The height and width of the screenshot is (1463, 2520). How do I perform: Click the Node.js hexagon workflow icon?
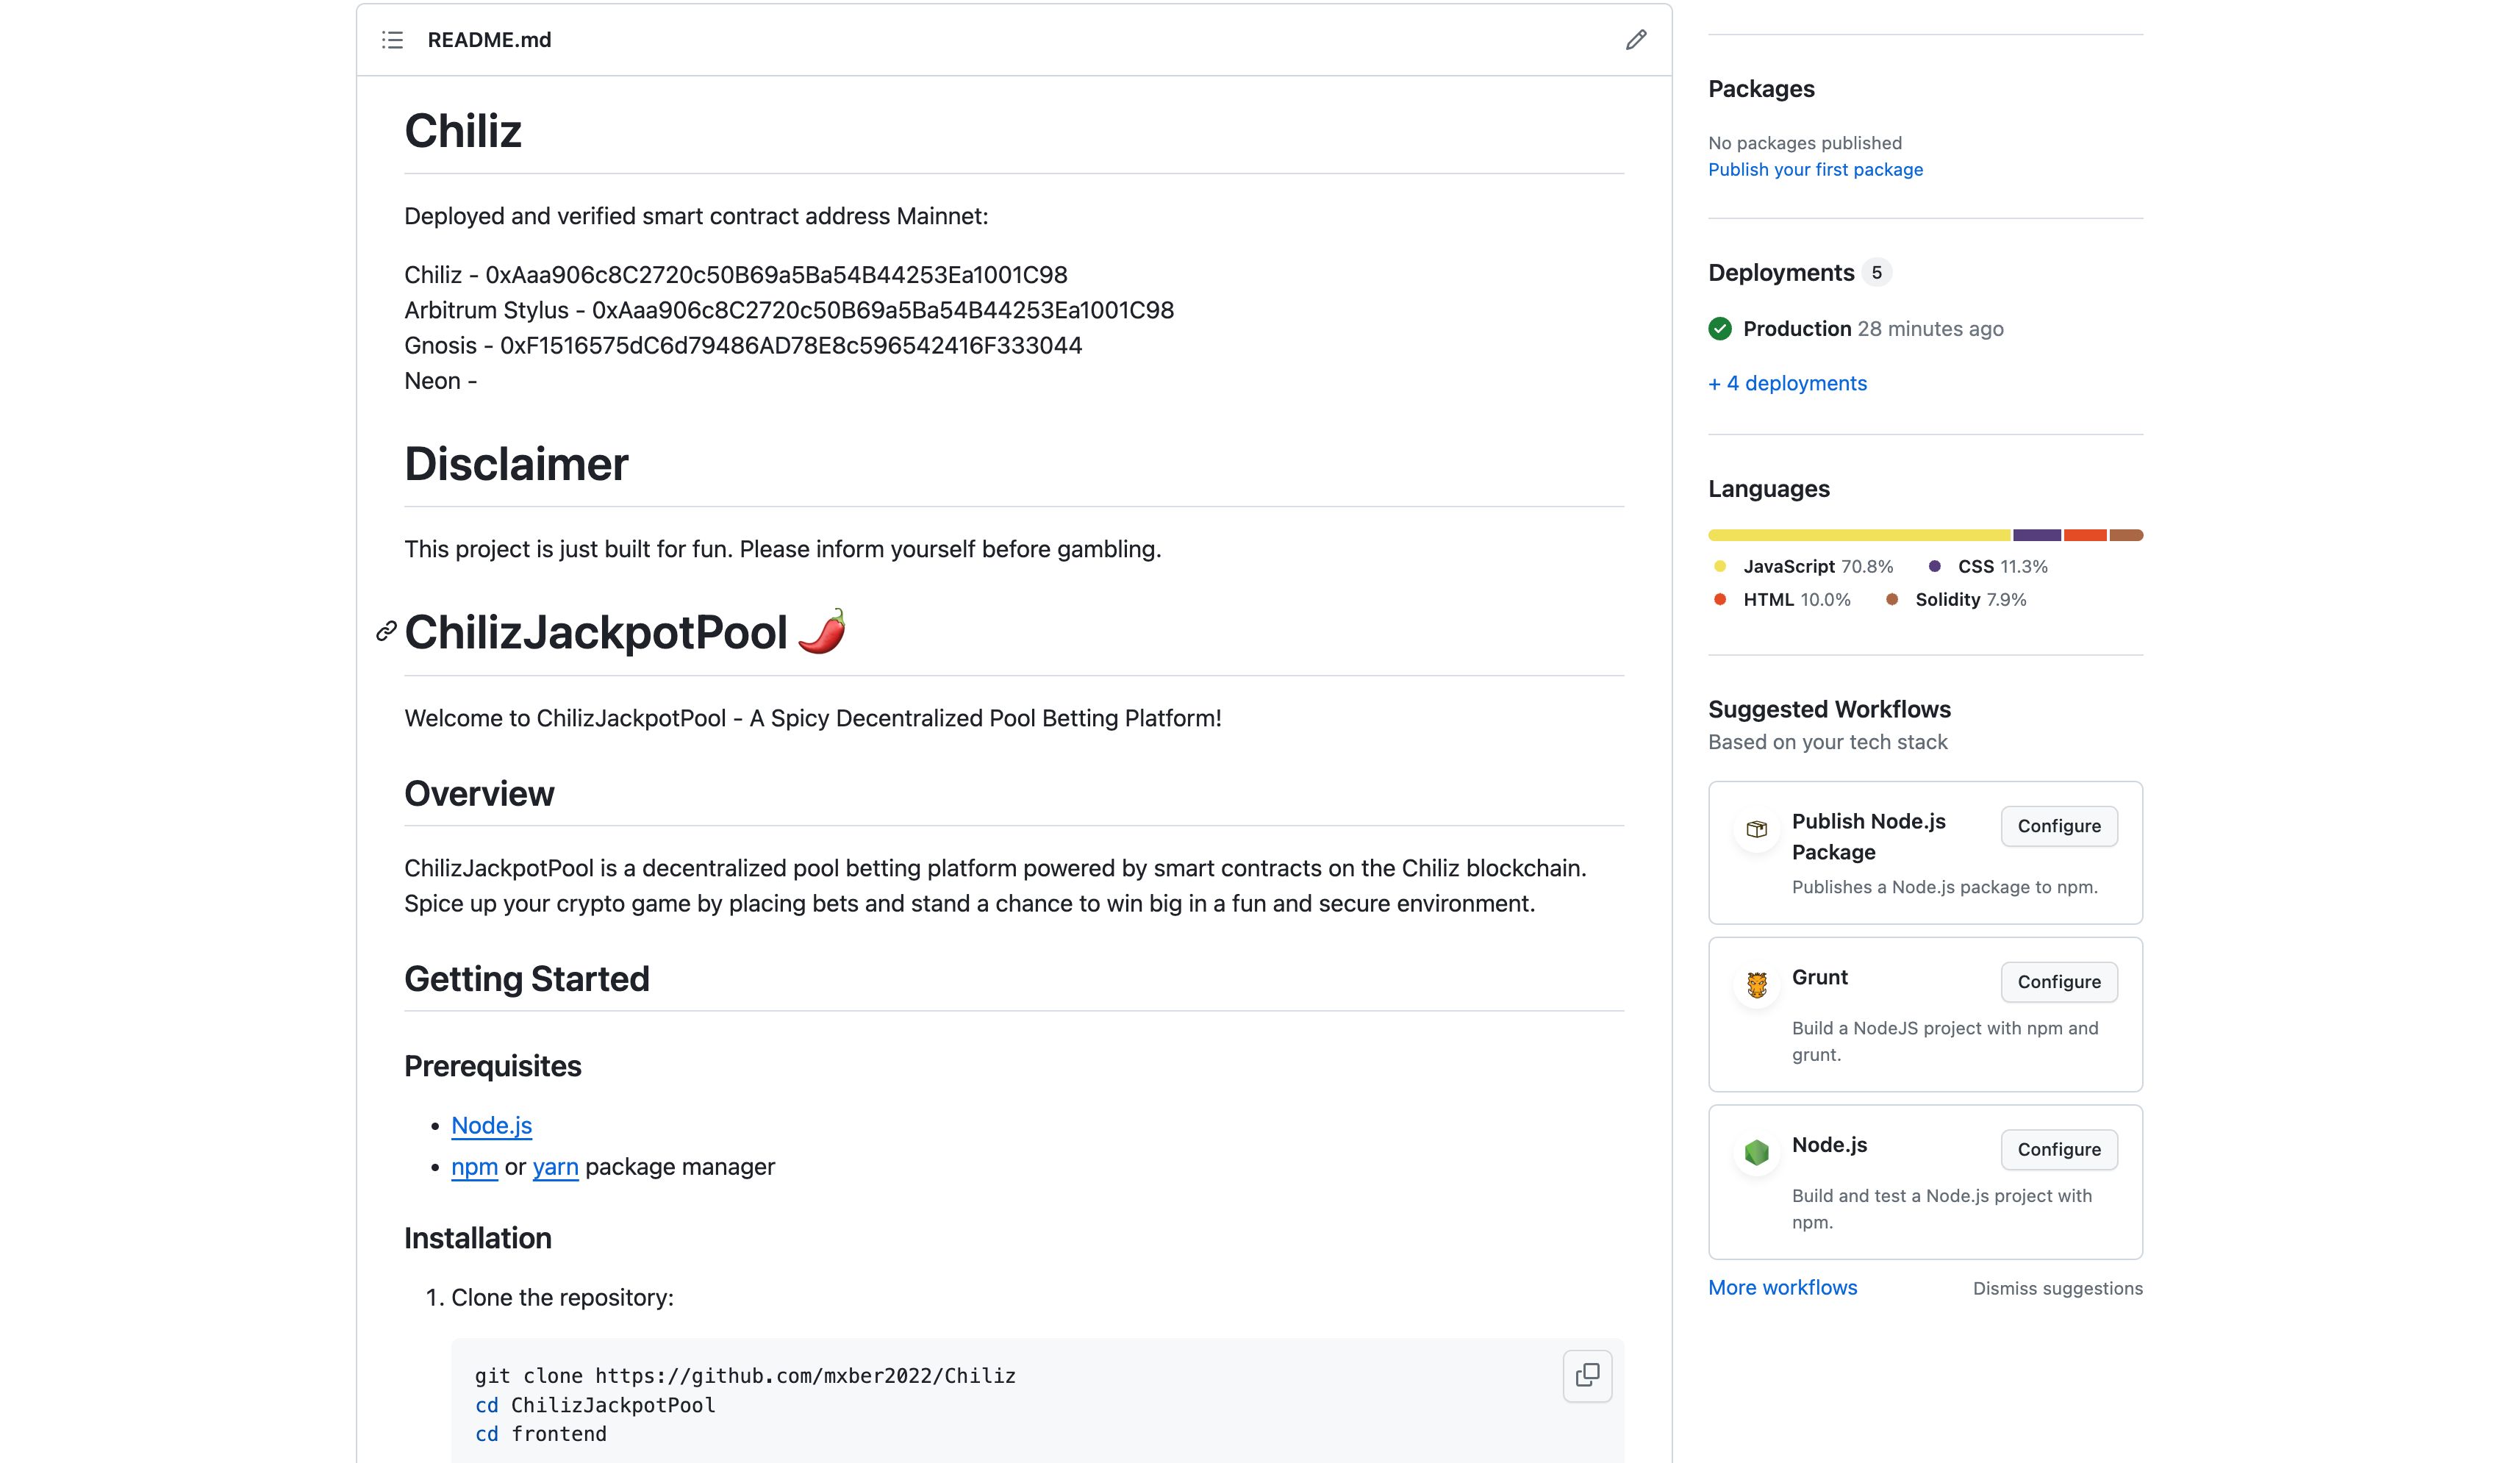[1756, 1152]
